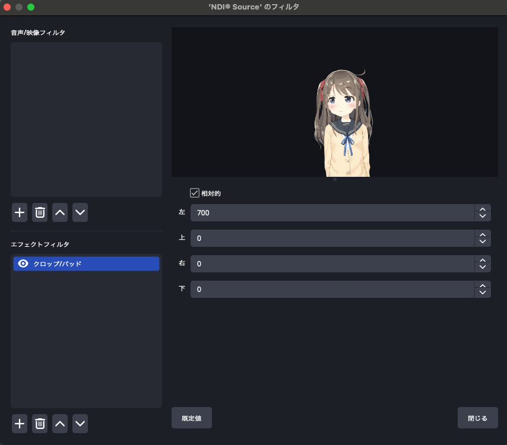The width and height of the screenshot is (507, 445).
Task: Decrease the 左 crop value with down stepper
Action: pos(483,216)
